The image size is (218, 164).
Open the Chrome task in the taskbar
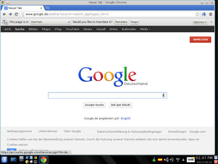click(44, 160)
